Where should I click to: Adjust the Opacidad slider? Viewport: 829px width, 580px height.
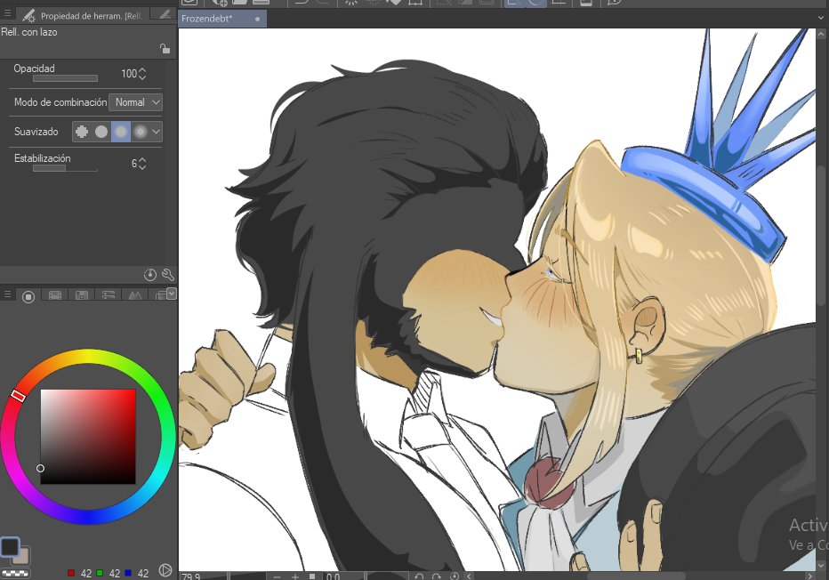click(x=65, y=78)
